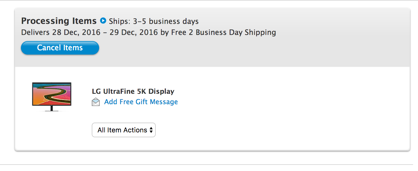Click the Ships: 3-5 business days text
Image resolution: width=418 pixels, height=171 pixels.
(x=154, y=21)
